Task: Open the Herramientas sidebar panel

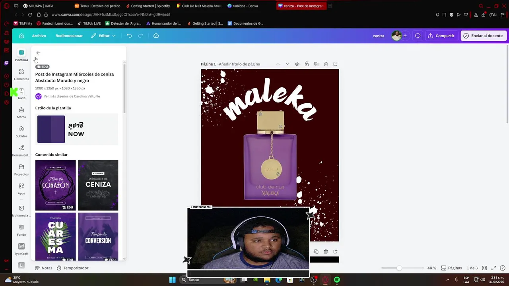Action: pos(21,151)
